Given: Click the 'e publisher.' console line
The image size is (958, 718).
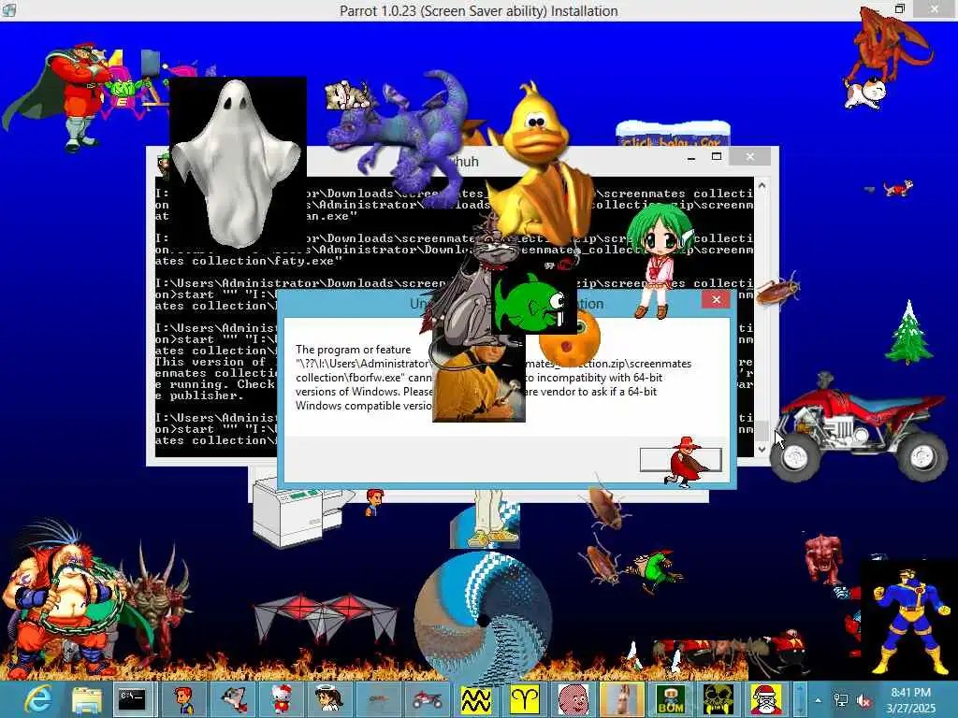Looking at the screenshot, I should 200,395.
